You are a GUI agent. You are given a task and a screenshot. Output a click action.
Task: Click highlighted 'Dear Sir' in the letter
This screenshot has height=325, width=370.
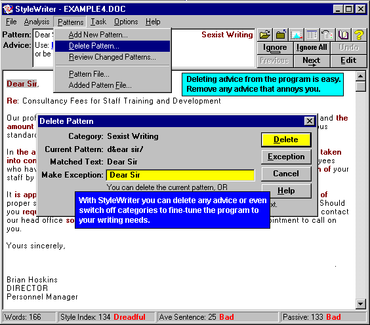click(x=22, y=84)
